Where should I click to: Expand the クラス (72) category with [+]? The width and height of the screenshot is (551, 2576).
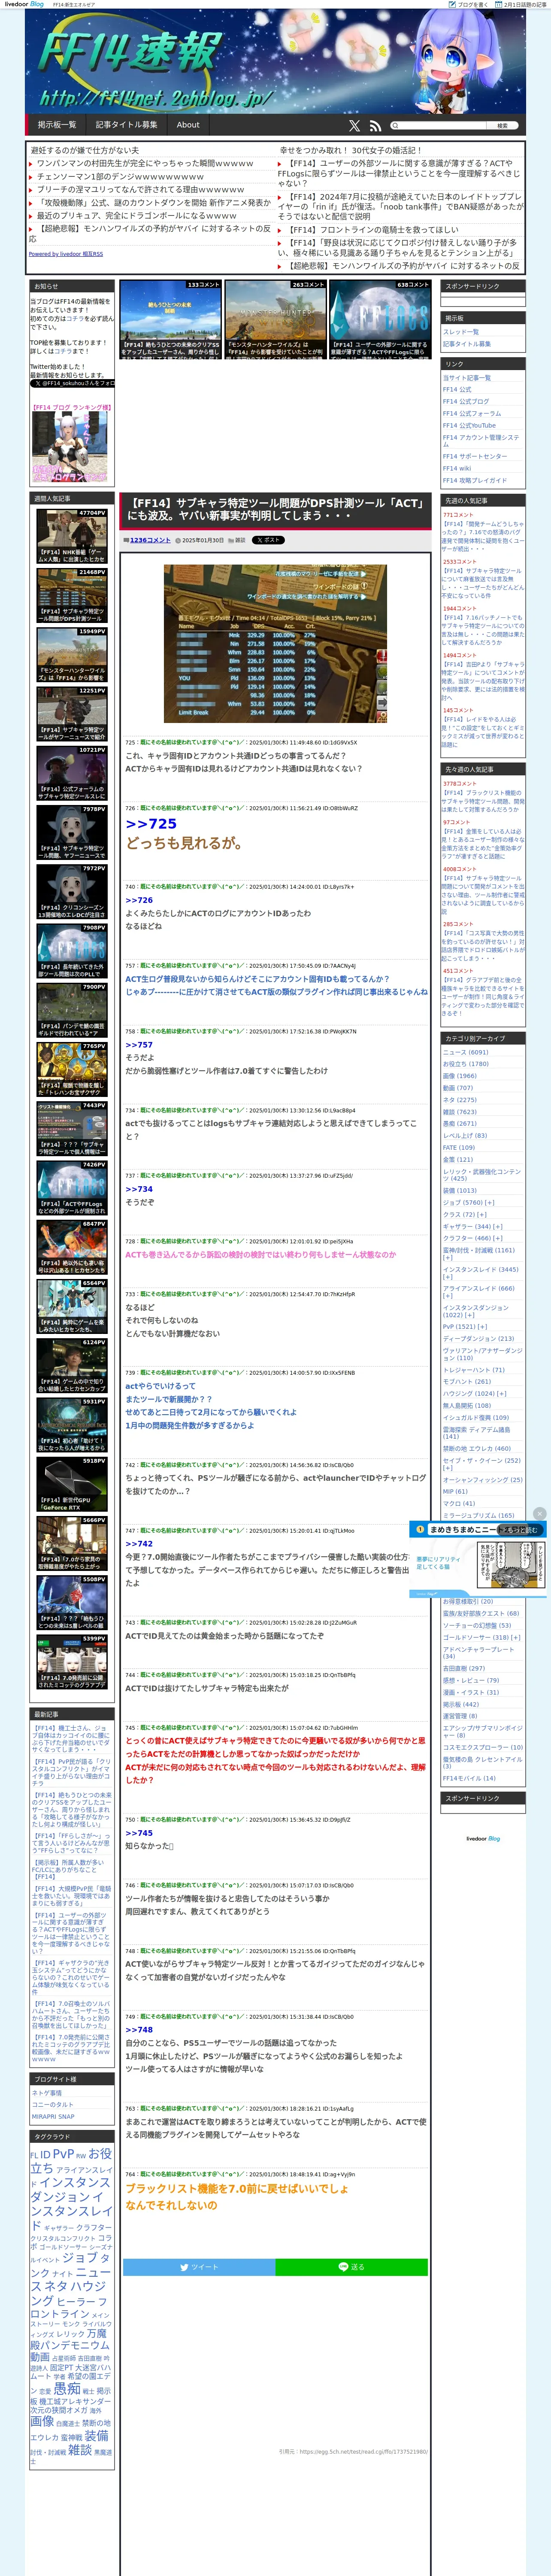click(482, 1214)
